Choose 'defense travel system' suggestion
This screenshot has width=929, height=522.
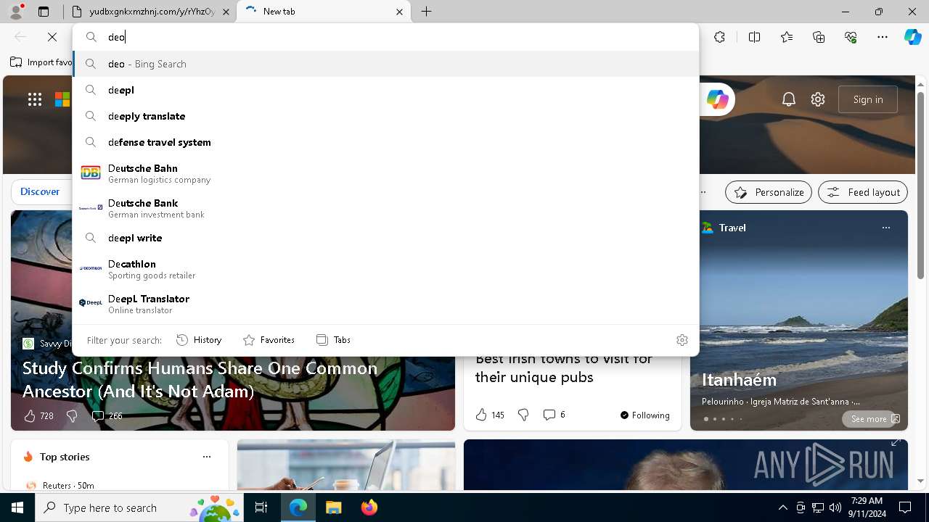tap(385, 142)
